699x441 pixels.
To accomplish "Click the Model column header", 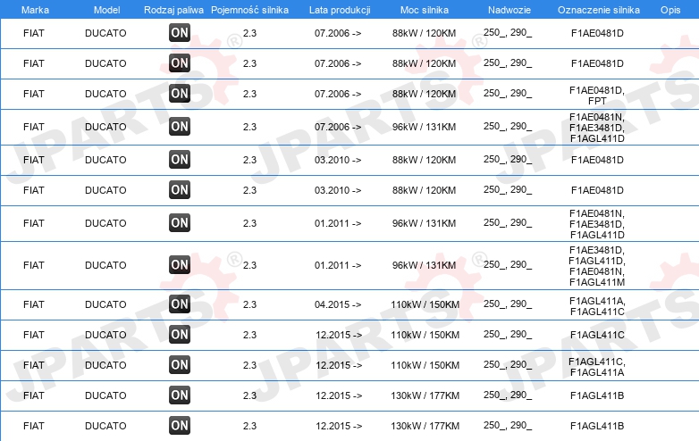I will point(106,10).
